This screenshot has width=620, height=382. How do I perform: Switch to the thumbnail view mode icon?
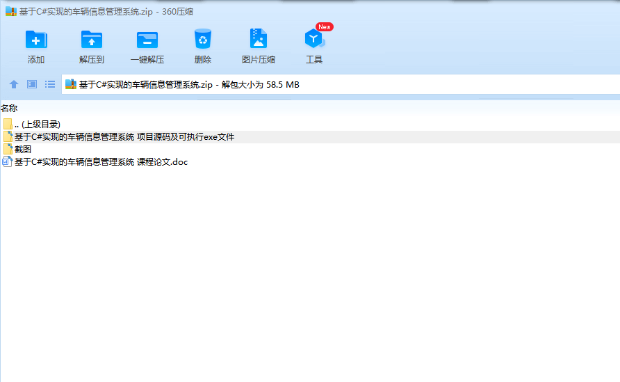pos(32,84)
